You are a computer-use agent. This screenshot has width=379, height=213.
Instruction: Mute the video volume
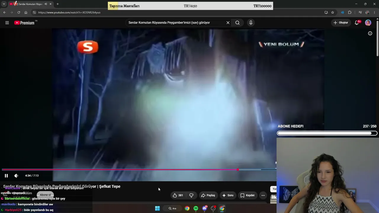pos(16,176)
